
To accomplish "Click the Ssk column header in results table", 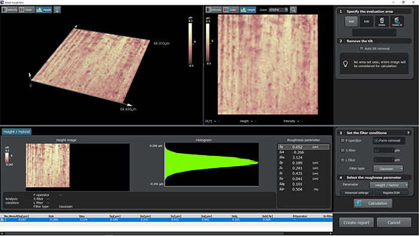I will coord(51,216).
